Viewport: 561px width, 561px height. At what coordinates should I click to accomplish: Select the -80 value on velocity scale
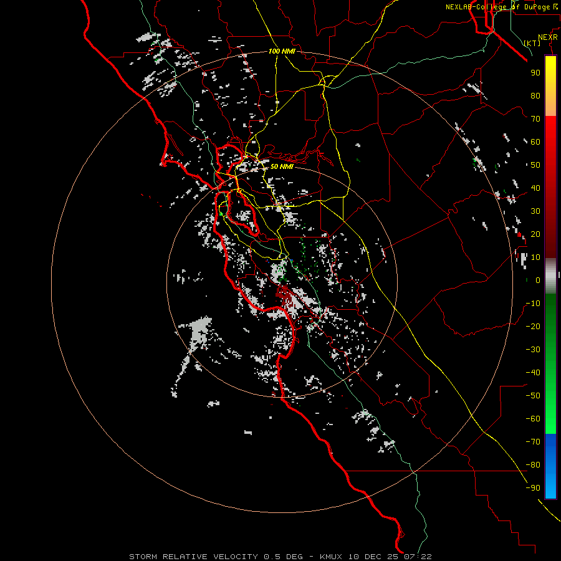click(533, 465)
